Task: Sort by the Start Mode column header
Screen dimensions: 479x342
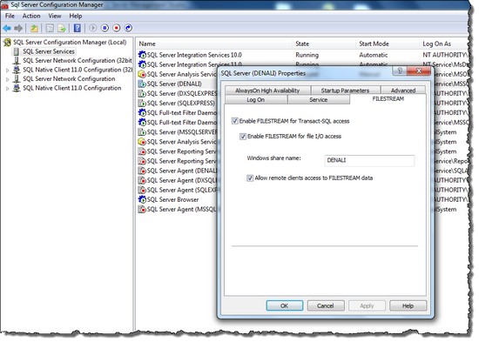Action: [x=388, y=44]
